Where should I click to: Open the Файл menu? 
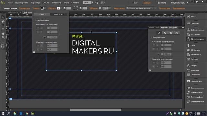[x=10, y=3]
